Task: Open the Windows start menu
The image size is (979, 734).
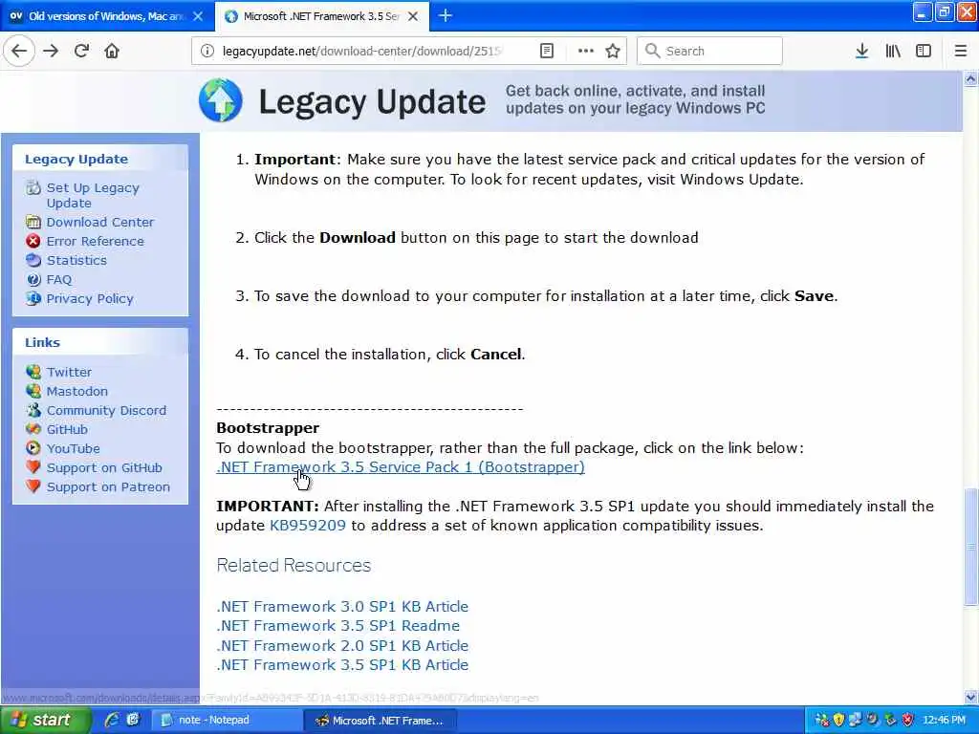Action: 45,721
